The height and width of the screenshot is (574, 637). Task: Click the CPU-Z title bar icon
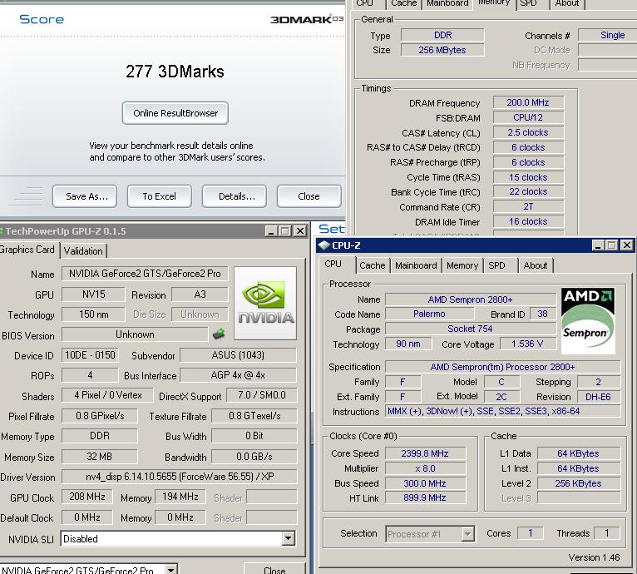point(323,245)
